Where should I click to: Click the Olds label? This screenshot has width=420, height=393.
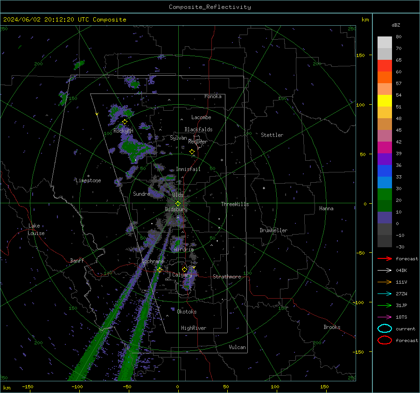pyautogui.click(x=178, y=195)
